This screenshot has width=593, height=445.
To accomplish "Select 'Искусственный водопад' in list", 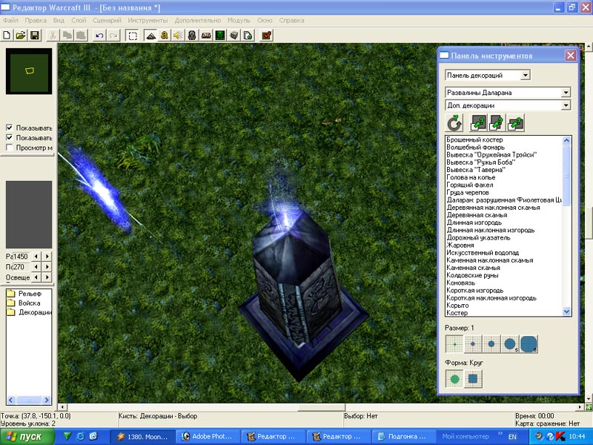I will pos(483,253).
